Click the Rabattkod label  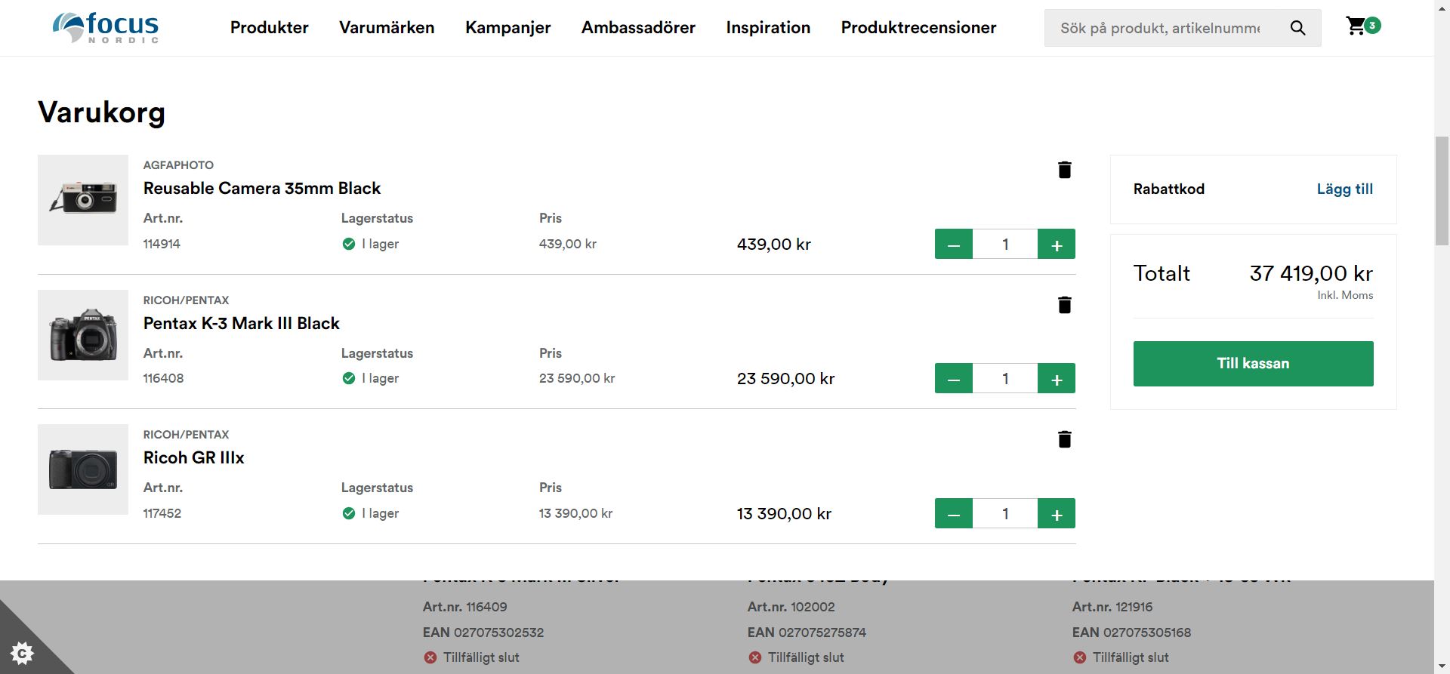point(1168,189)
